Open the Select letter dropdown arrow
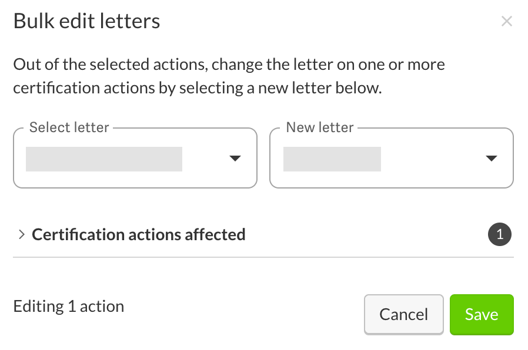This screenshot has height=350, width=528. [x=235, y=159]
